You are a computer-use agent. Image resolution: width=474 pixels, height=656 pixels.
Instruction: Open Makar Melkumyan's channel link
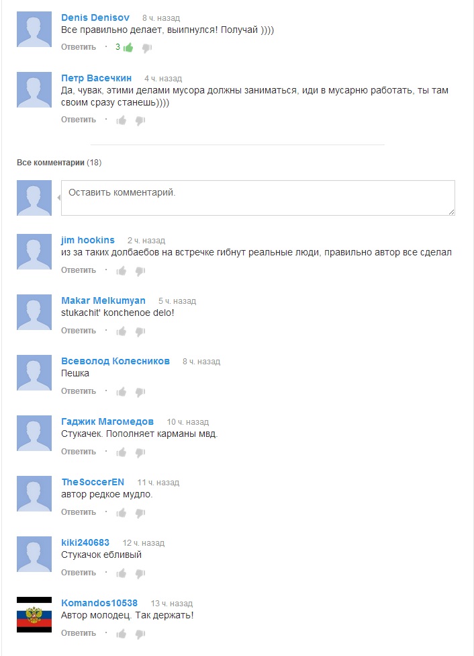[x=103, y=300]
